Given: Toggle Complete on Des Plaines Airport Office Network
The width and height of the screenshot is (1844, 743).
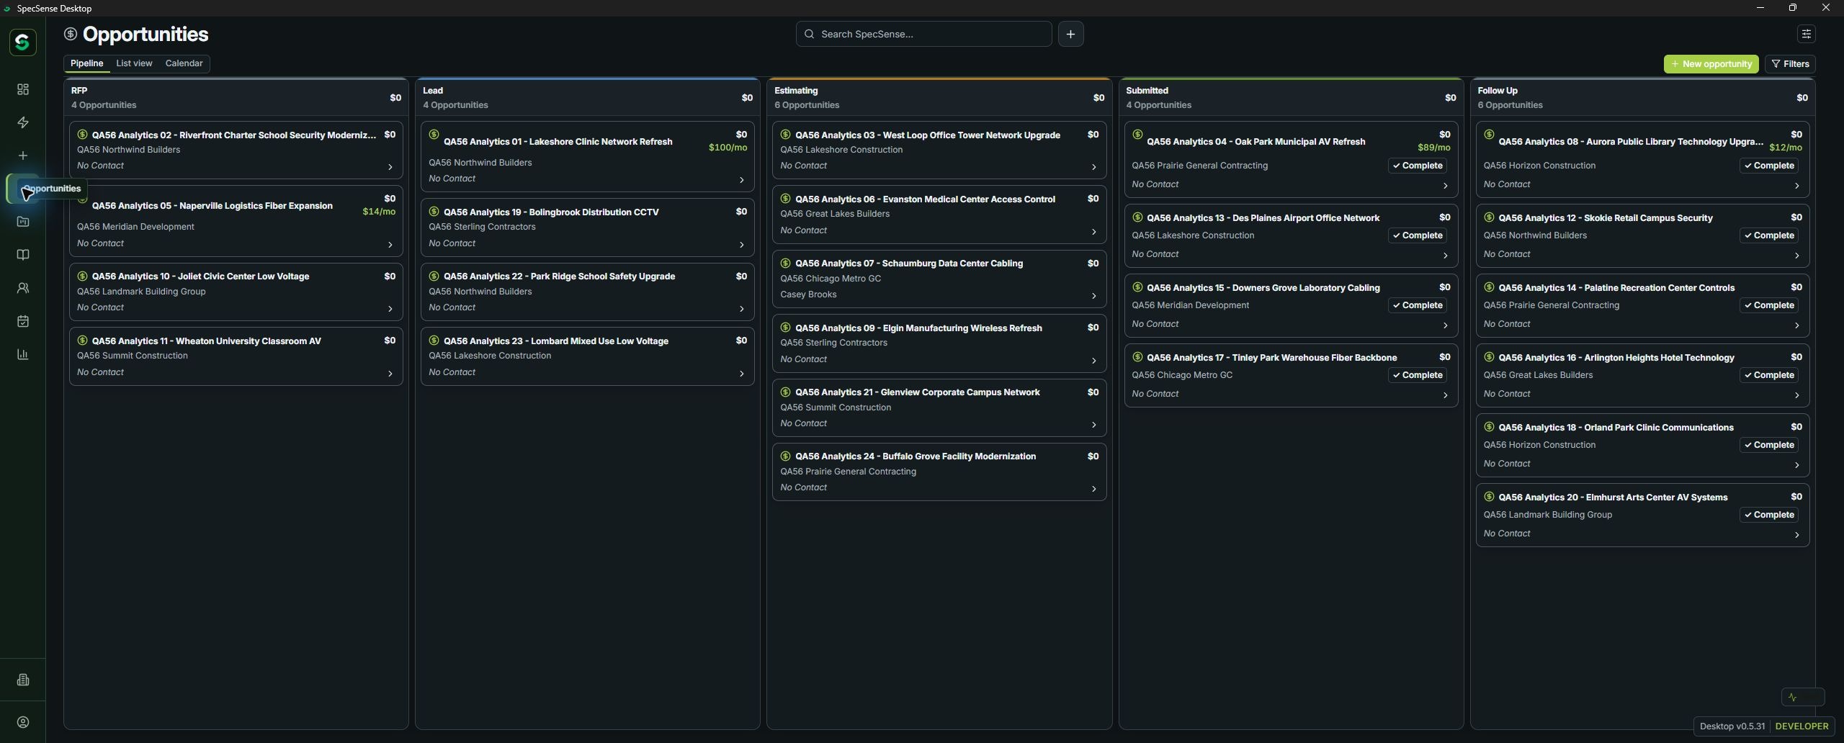Looking at the screenshot, I should pos(1417,235).
